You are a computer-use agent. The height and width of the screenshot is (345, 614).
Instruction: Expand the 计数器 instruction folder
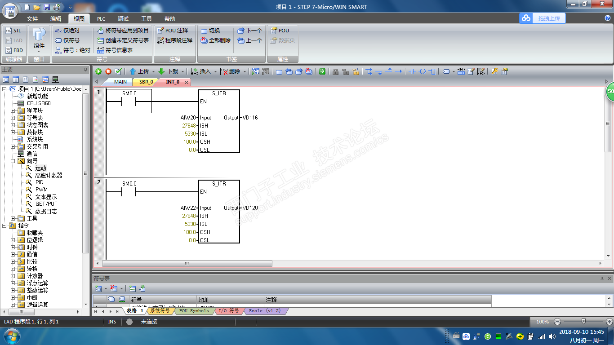coord(13,276)
